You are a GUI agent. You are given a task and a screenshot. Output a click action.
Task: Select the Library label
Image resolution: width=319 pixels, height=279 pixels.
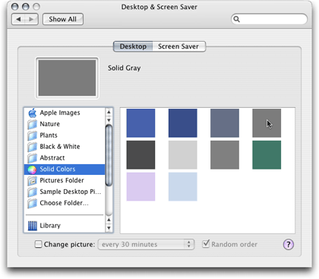tap(50, 226)
